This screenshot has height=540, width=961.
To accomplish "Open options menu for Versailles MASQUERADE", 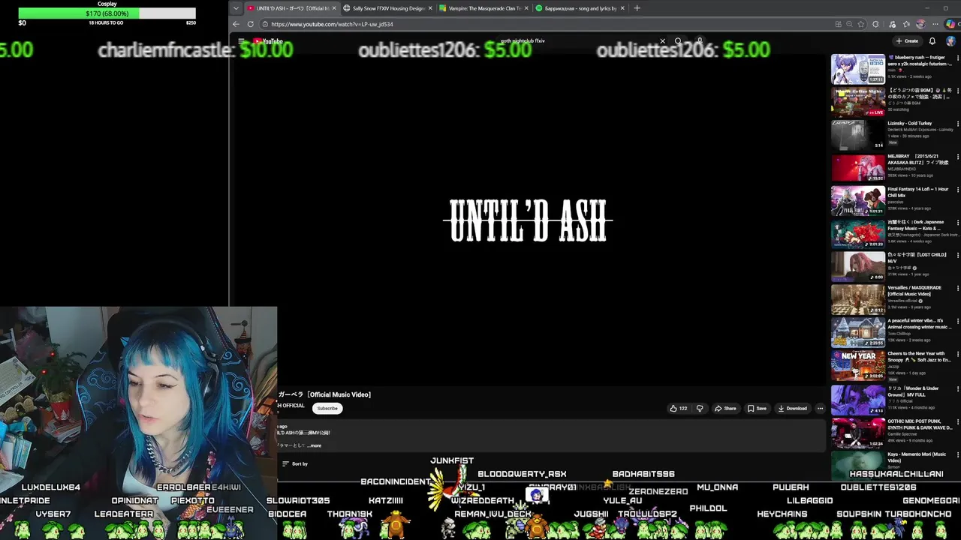I will pos(957,289).
